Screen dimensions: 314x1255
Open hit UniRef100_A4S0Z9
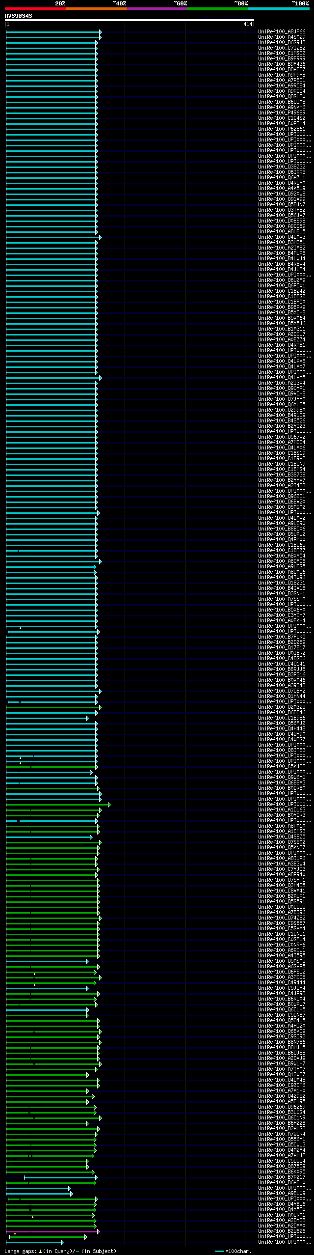point(282,37)
